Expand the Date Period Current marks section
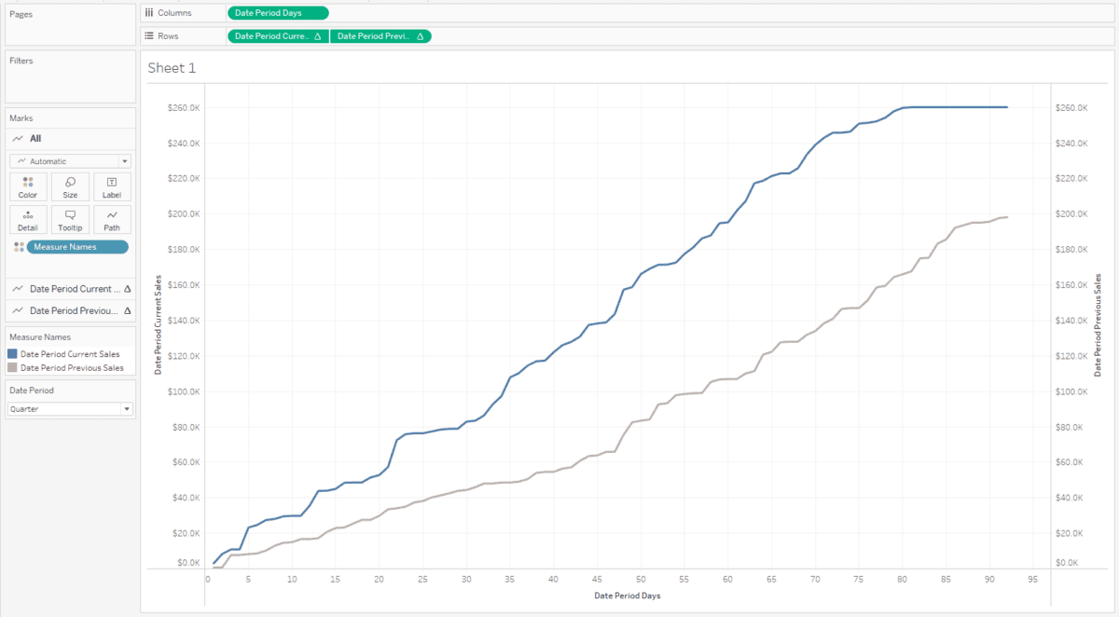The image size is (1119, 617). pos(71,289)
